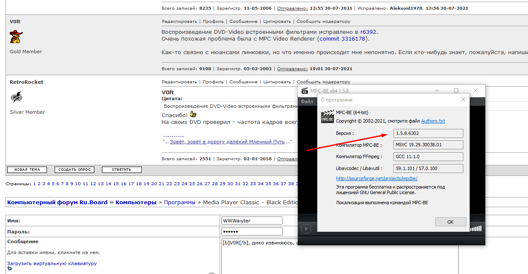Viewport: 528px width, 274px height.
Task: Click into the Пароль password field
Action: click(x=252, y=232)
